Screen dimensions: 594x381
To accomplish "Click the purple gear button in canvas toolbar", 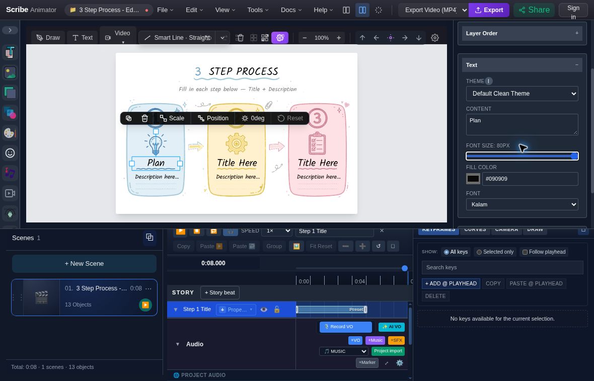I will click(x=280, y=37).
